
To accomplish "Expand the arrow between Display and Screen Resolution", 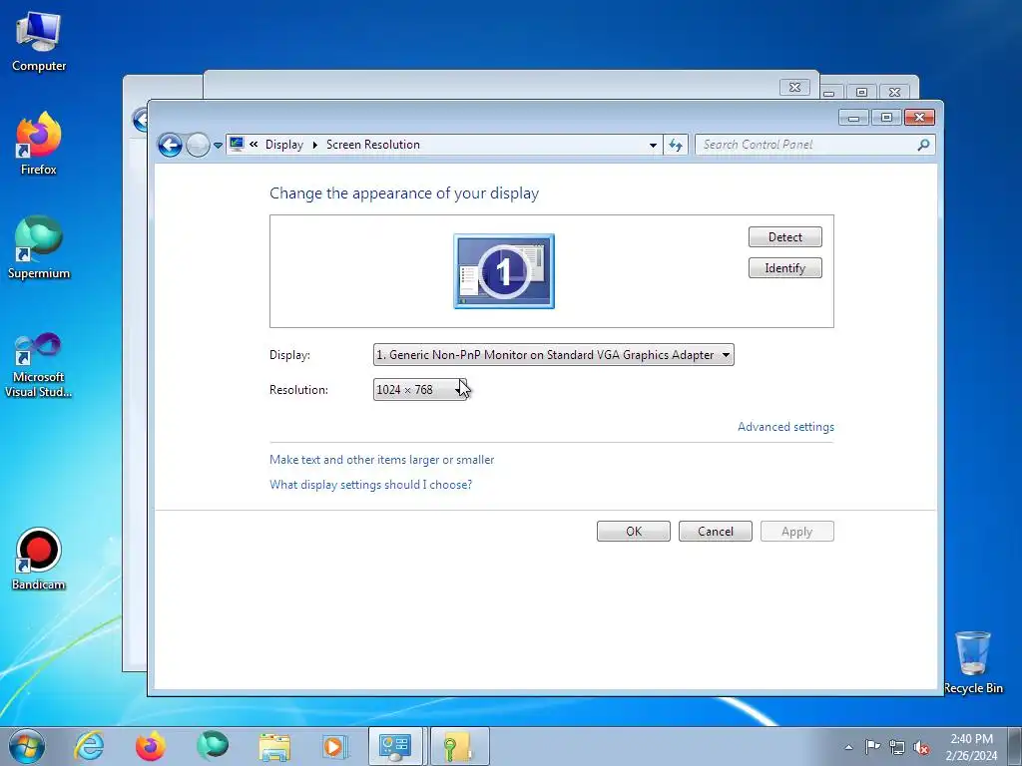I will (314, 145).
